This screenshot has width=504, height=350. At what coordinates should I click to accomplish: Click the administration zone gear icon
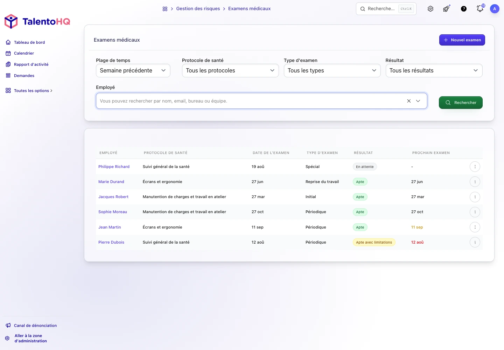click(x=7, y=338)
